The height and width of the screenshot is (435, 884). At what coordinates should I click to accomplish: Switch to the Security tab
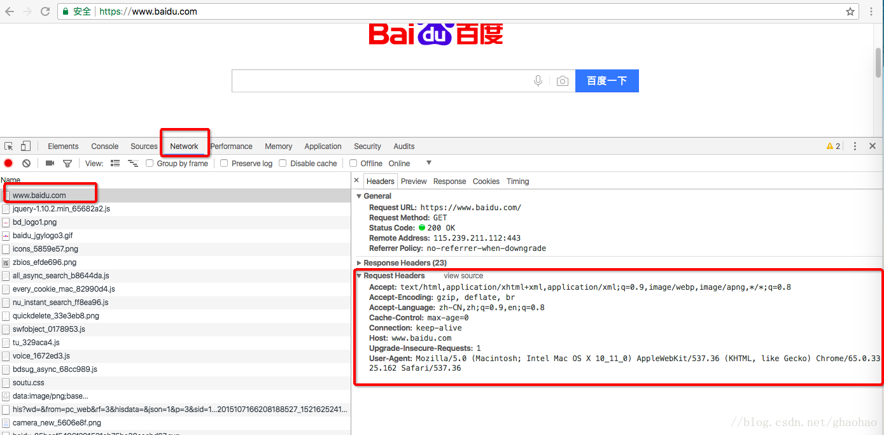(367, 146)
